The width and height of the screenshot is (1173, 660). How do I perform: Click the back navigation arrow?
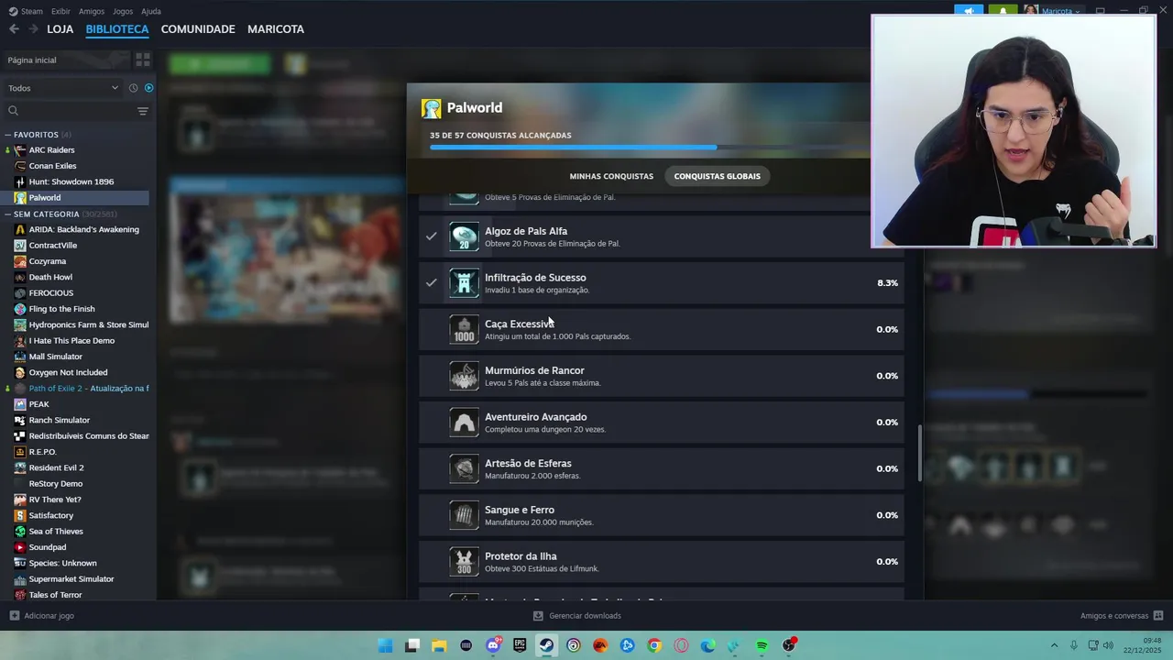(x=14, y=29)
